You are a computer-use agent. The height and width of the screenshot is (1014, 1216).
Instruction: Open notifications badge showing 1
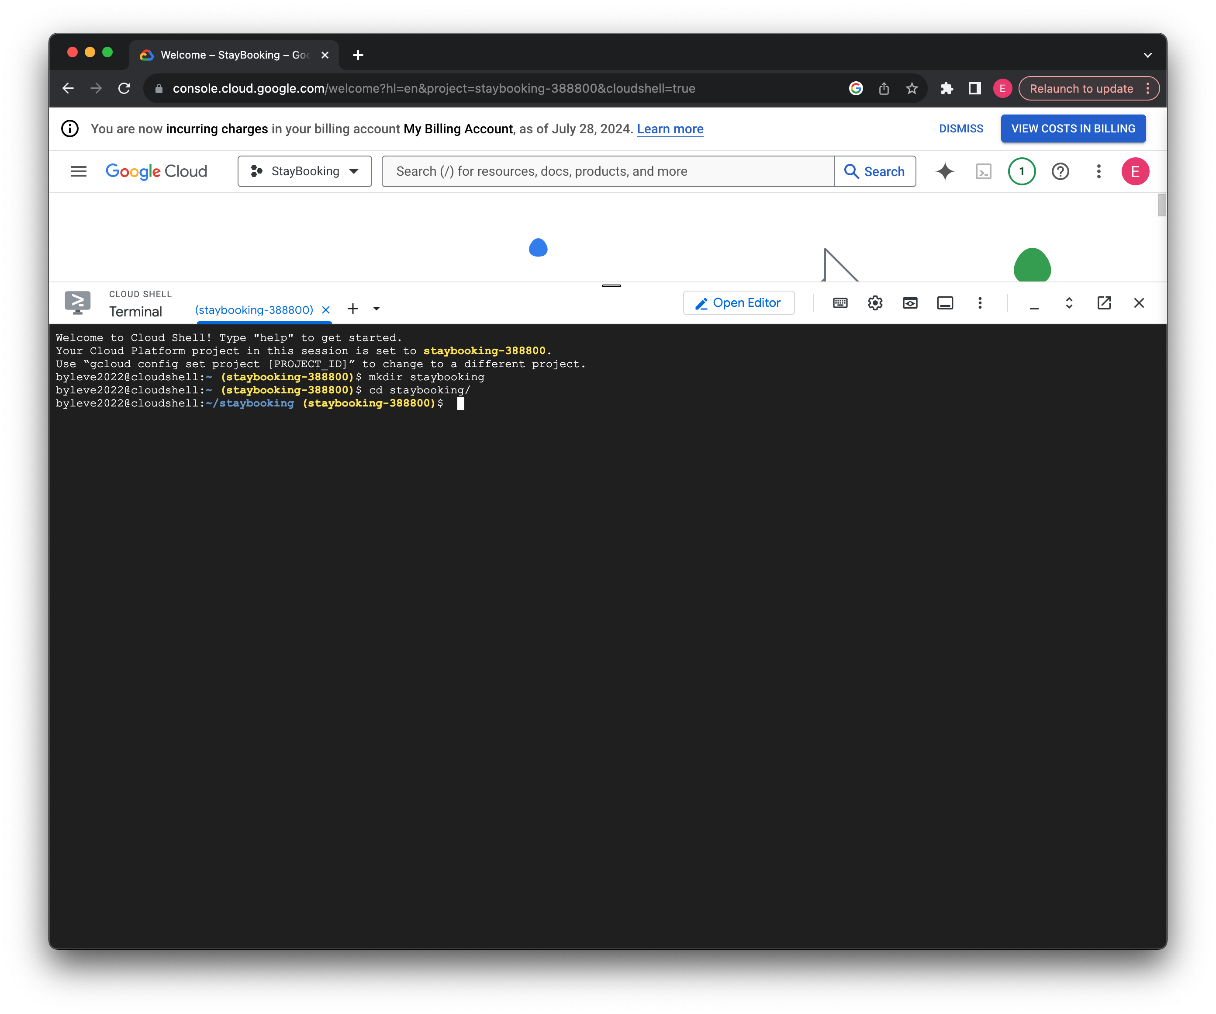point(1022,171)
